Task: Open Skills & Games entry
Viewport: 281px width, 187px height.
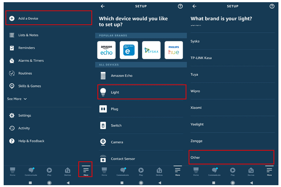Action: point(49,86)
